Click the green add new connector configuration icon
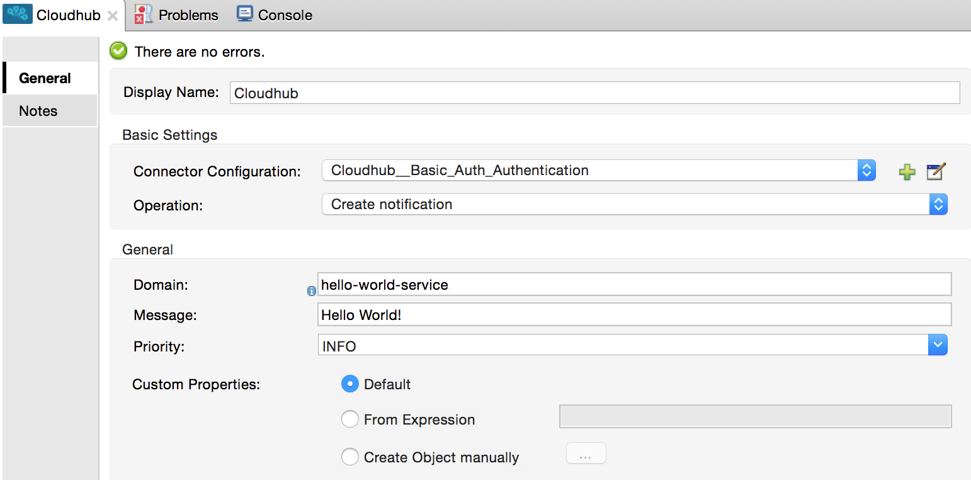 point(907,171)
